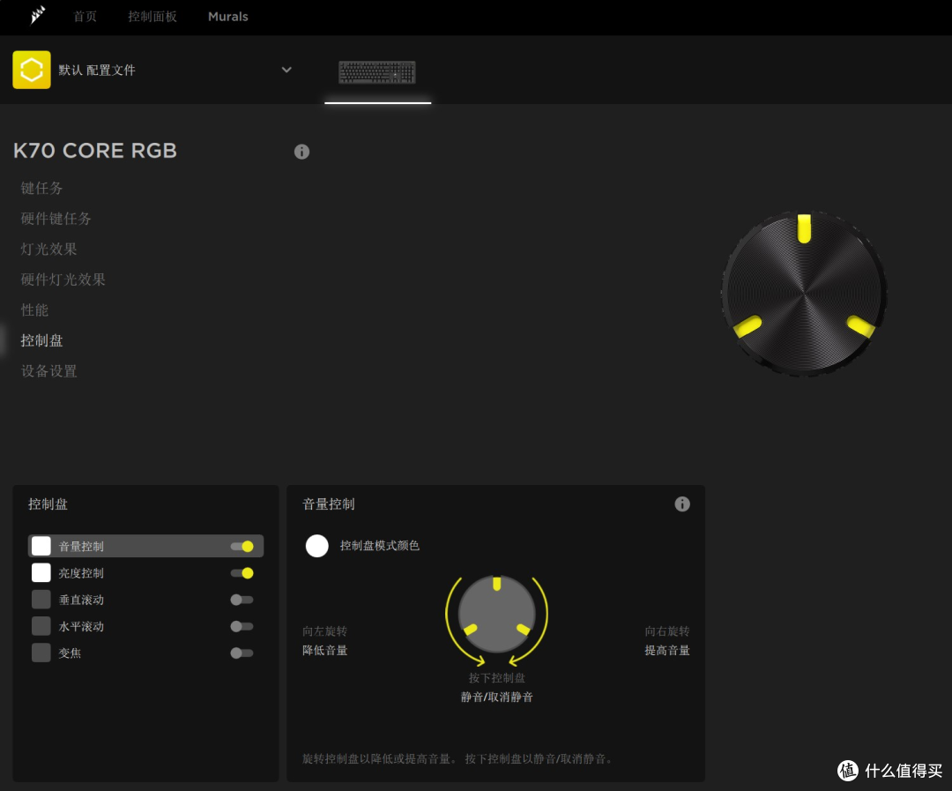Click white color swatch beside 亮度控制 row

coord(41,573)
